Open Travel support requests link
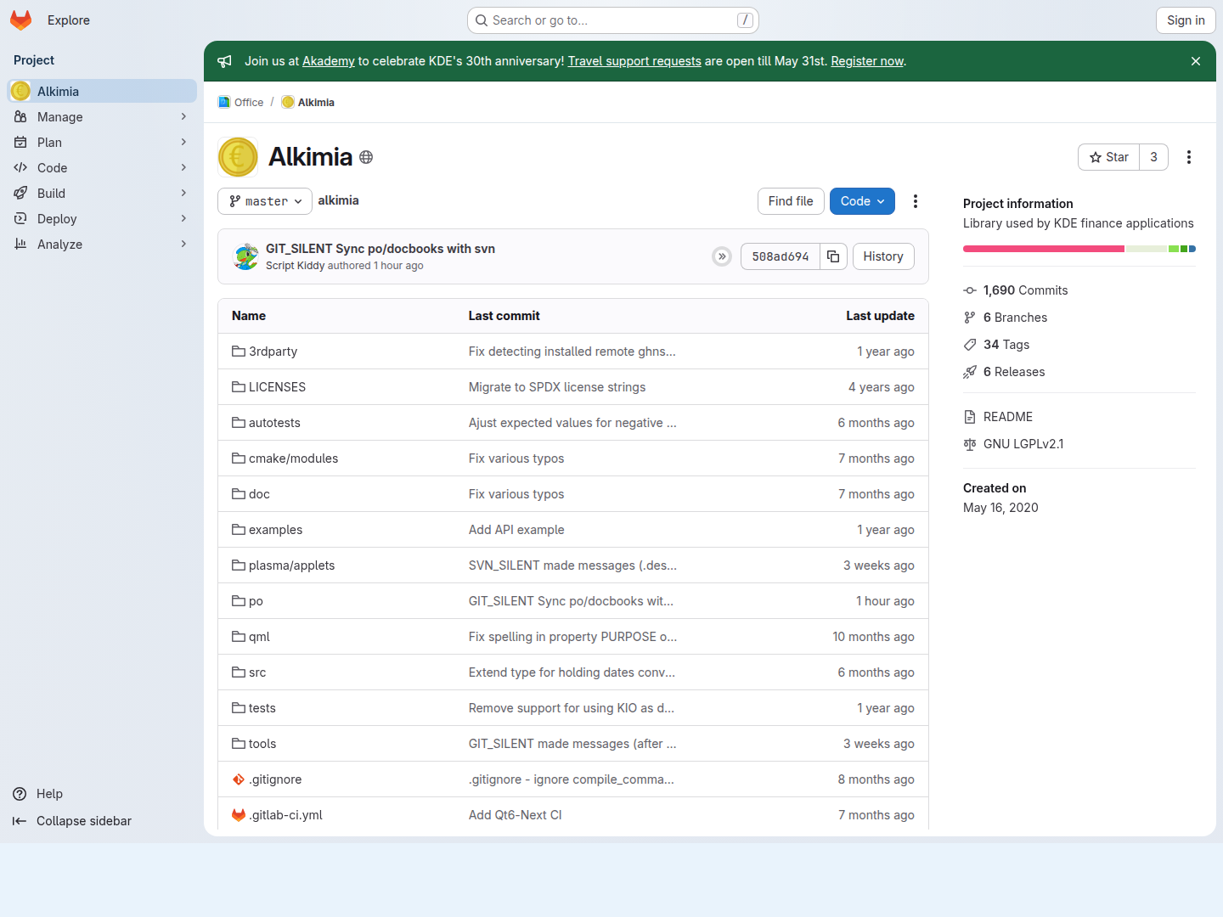The image size is (1223, 917). point(634,61)
